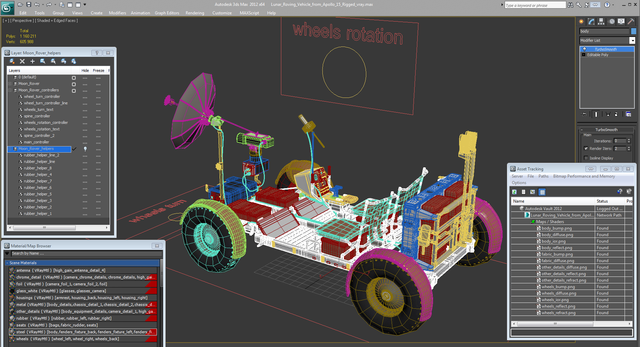Toggle current layer box for 0 (default) layer
Screen dimensions: 640x347
74,78
